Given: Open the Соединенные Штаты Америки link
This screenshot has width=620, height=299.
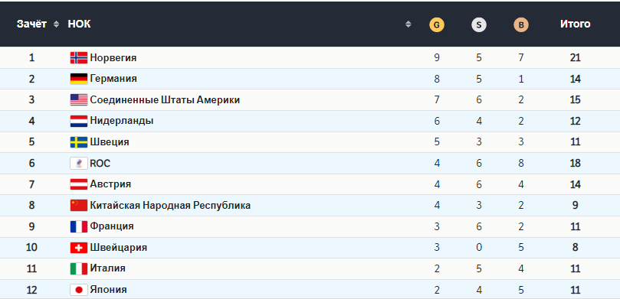Looking at the screenshot, I should coord(165,100).
